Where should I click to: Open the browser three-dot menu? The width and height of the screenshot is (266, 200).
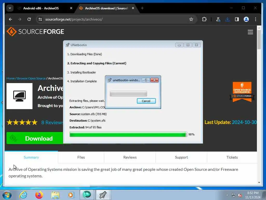tap(256, 19)
